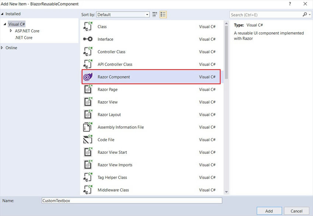Open search options dropdown arrow

[x=310, y=15]
